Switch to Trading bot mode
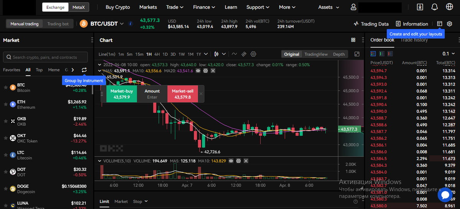This screenshot has width=460, height=209. pyautogui.click(x=58, y=24)
